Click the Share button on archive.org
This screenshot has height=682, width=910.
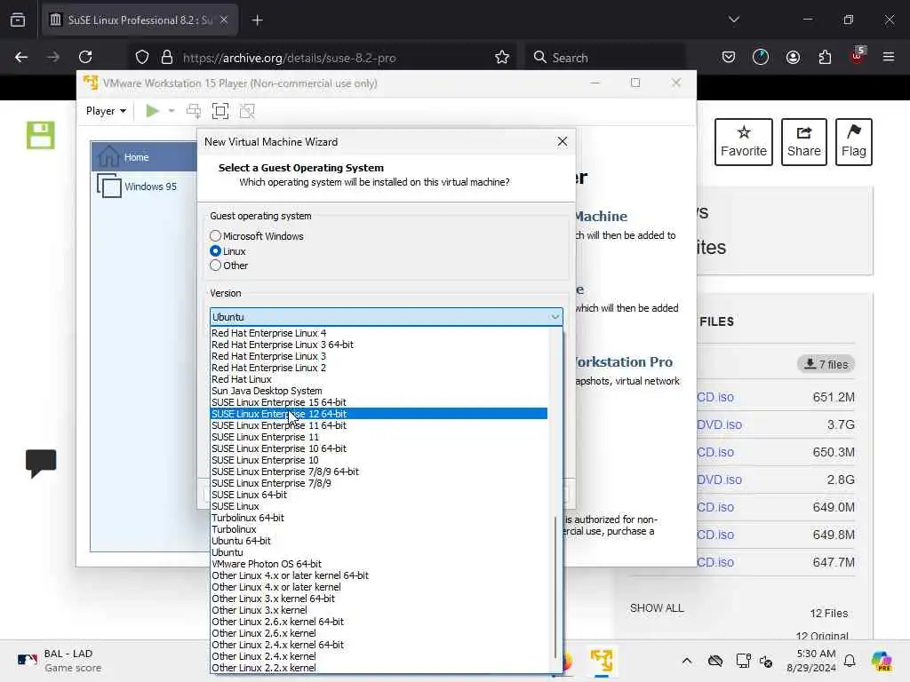click(x=803, y=142)
